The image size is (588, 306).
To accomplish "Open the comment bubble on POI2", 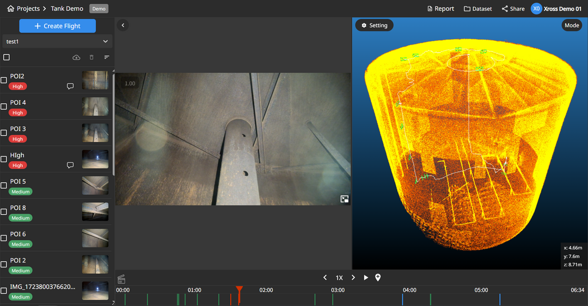I will point(70,86).
